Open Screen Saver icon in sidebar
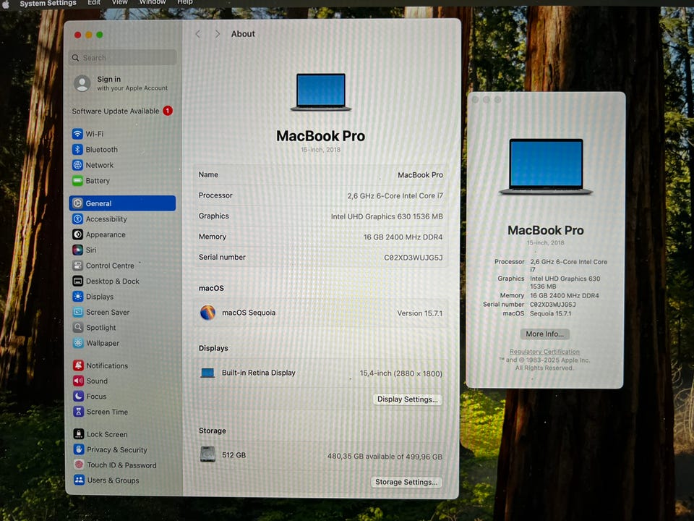The image size is (694, 521). [78, 312]
